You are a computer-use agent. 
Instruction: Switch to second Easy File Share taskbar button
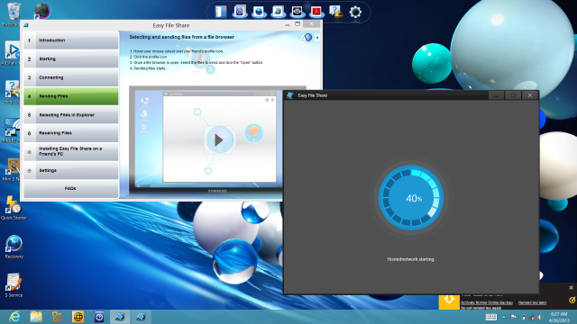pyautogui.click(x=141, y=317)
